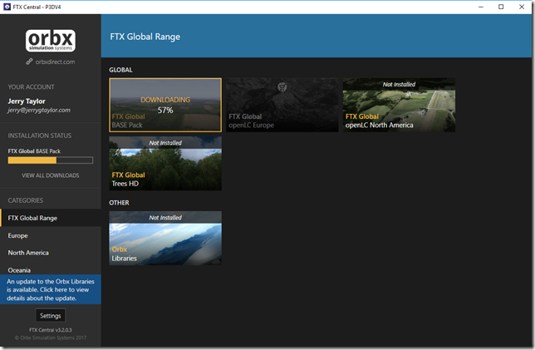The image size is (535, 350).
Task: Open the FTX Global Trees HD tile
Action: coord(165,163)
